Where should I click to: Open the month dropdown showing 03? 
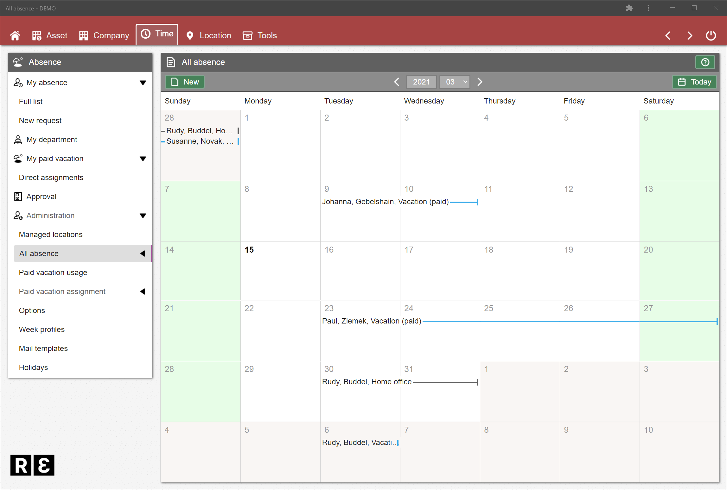455,82
